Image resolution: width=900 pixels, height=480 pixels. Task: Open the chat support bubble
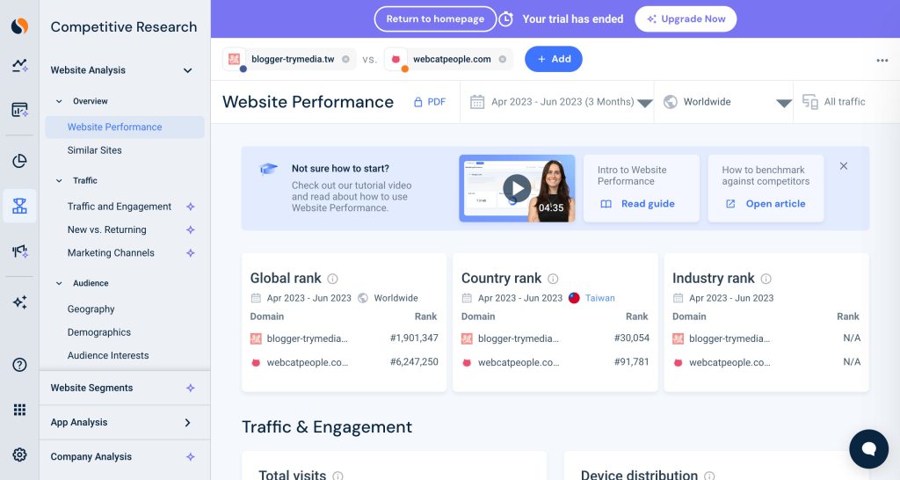869,449
